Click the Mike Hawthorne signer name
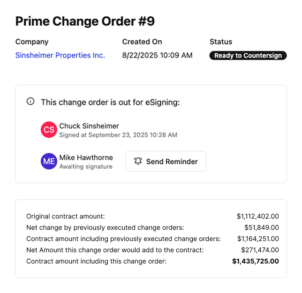302x293 pixels. 86,158
